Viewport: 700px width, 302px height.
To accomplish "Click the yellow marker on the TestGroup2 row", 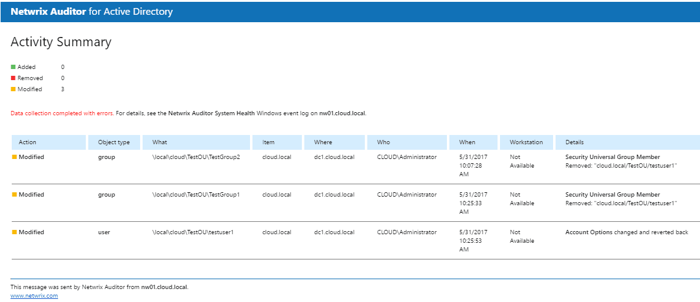I will point(15,157).
